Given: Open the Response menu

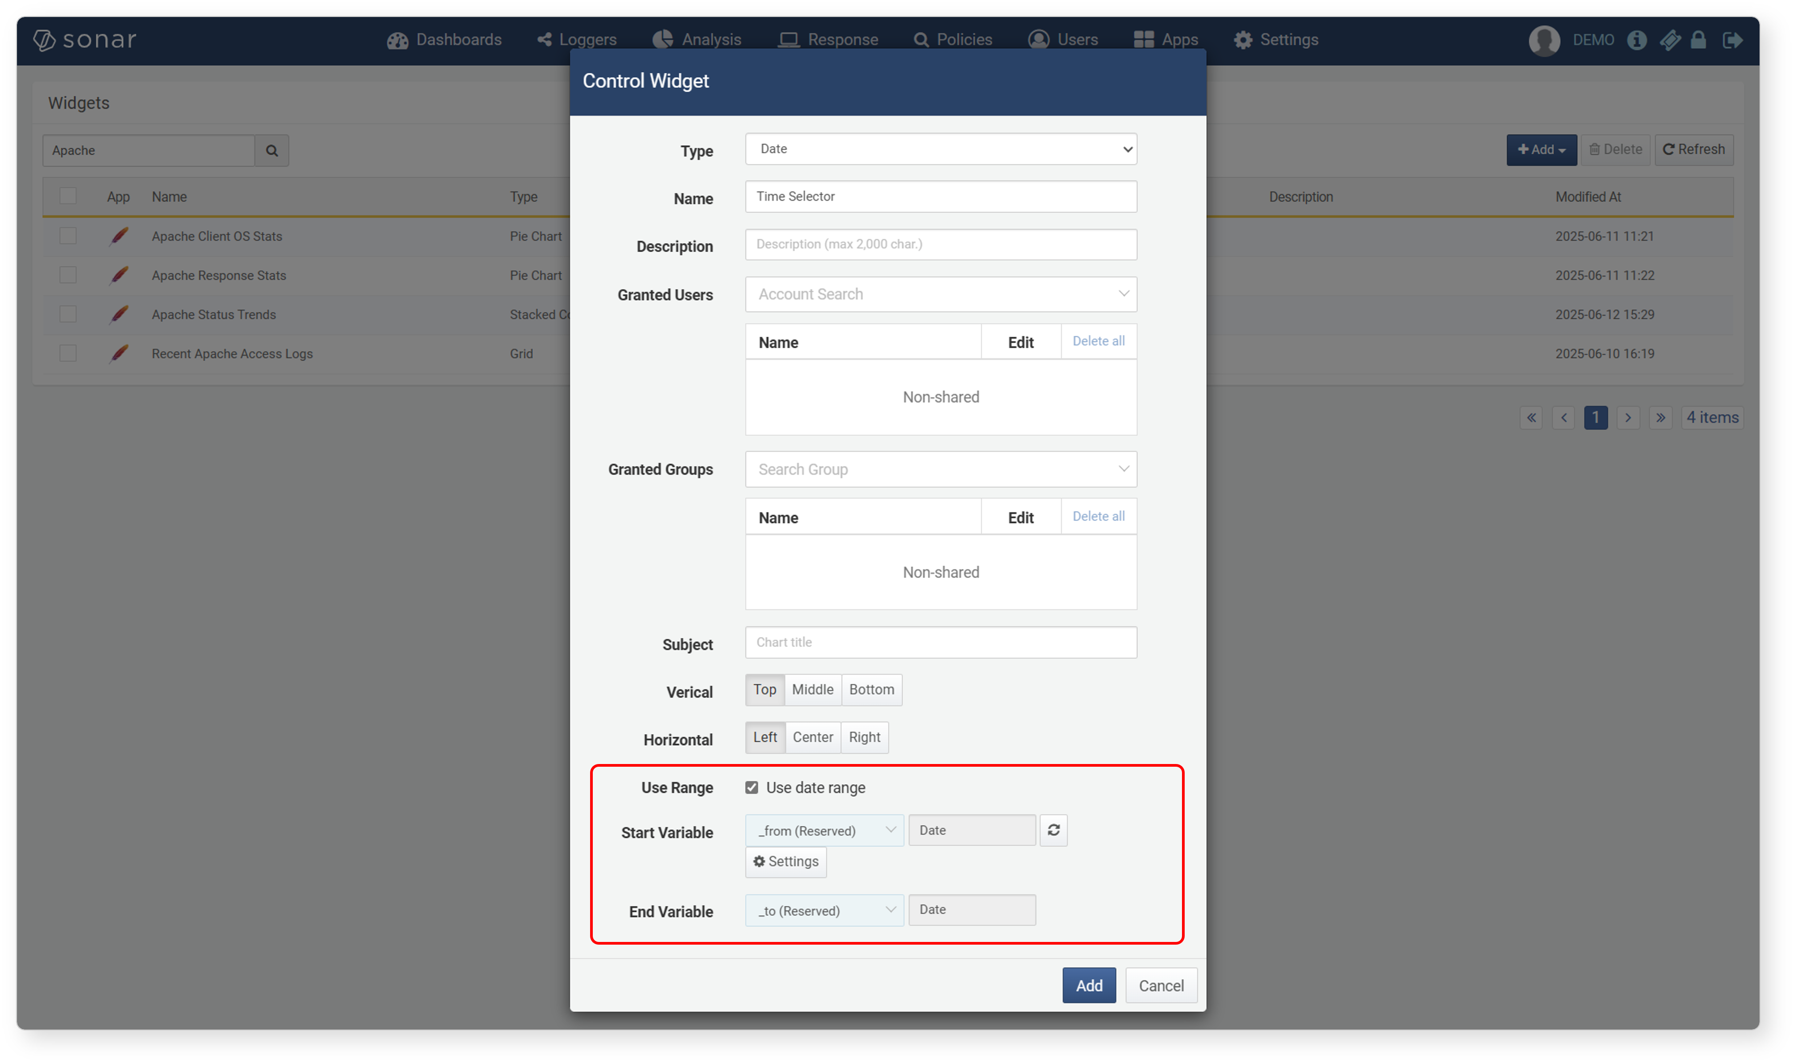Looking at the screenshot, I should pos(828,39).
